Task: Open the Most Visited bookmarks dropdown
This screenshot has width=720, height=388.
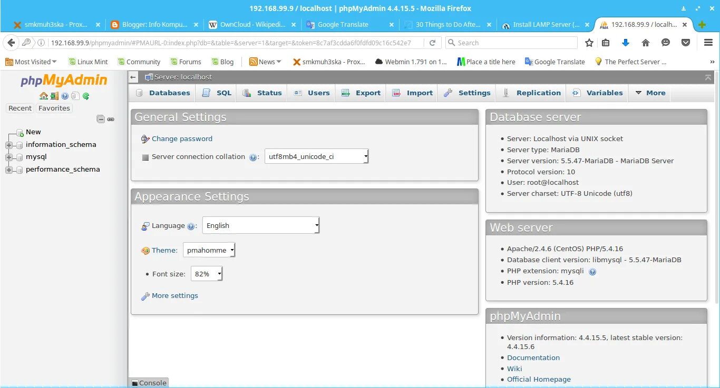Action: [x=31, y=62]
